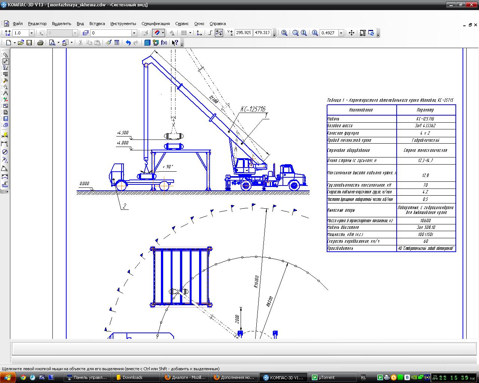Open the variables f(x) tool

click(164, 43)
